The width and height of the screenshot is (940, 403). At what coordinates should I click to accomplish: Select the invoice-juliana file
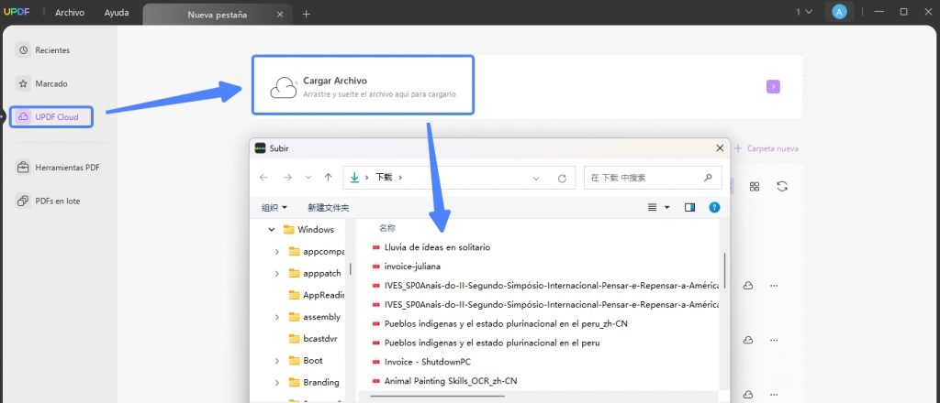pos(407,267)
